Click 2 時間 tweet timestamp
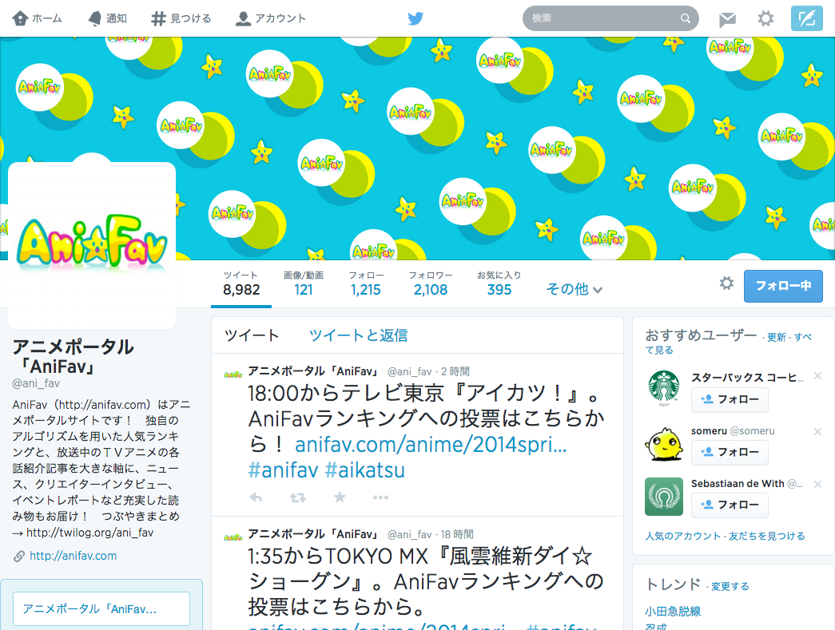Image resolution: width=835 pixels, height=630 pixels. click(x=455, y=371)
